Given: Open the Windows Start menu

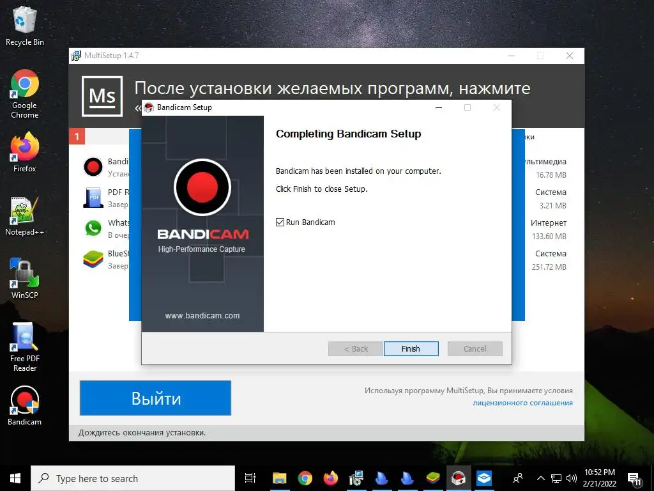Looking at the screenshot, I should tap(15, 478).
